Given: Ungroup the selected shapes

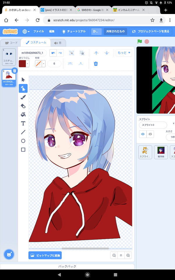Looking at the screenshot, I should pos(82,53).
